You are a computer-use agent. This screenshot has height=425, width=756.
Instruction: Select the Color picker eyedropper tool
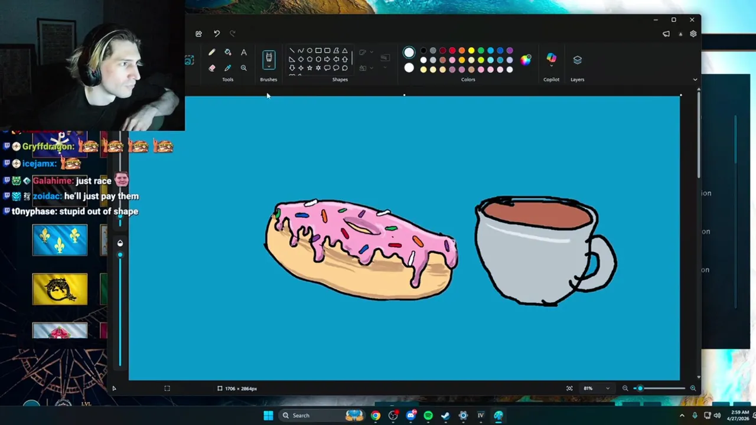228,68
